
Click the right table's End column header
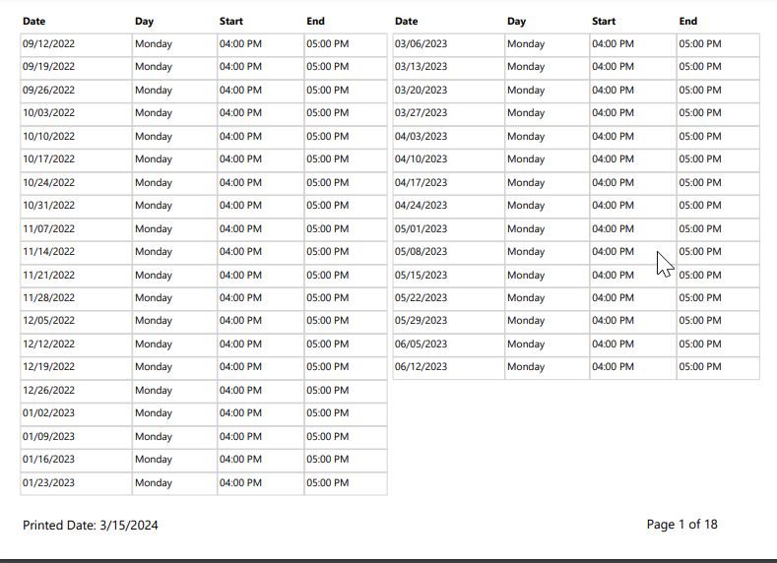coord(687,22)
